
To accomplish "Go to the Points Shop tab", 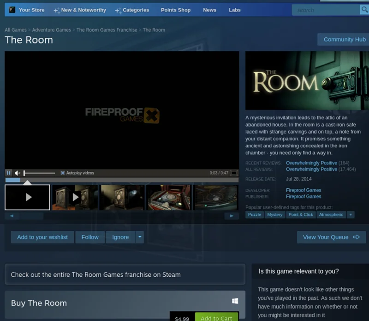I will 176,10.
